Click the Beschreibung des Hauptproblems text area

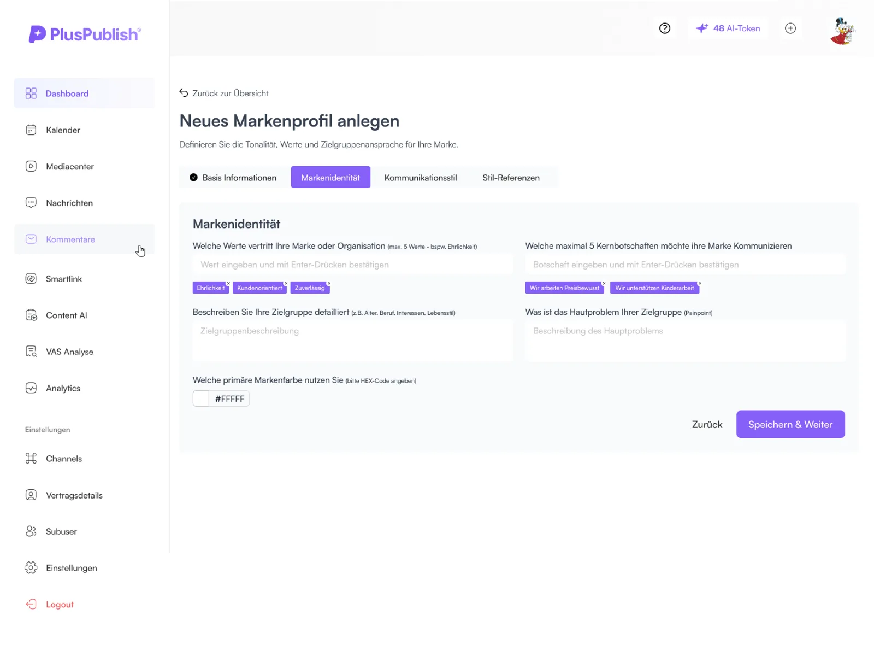coord(685,341)
